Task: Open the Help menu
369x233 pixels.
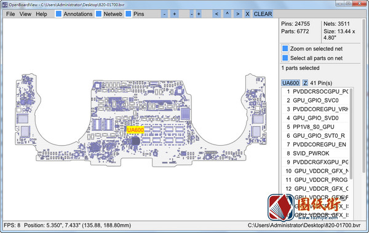Action: point(41,14)
